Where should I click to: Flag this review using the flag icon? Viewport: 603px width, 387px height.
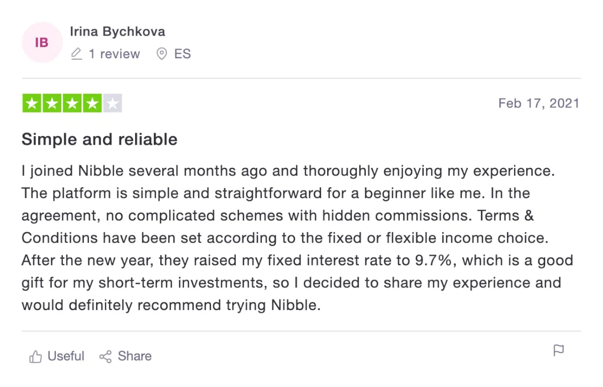tap(558, 350)
